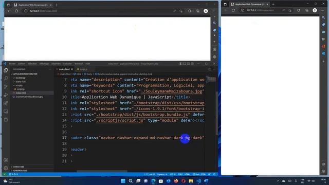Click the HTML language mode in status bar
The width and height of the screenshot is (329, 185).
(x=187, y=174)
